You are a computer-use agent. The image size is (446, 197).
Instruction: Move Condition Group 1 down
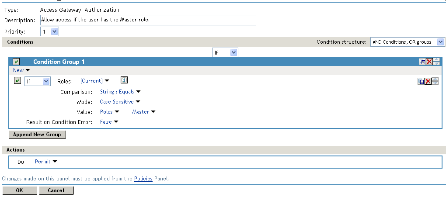436,64
